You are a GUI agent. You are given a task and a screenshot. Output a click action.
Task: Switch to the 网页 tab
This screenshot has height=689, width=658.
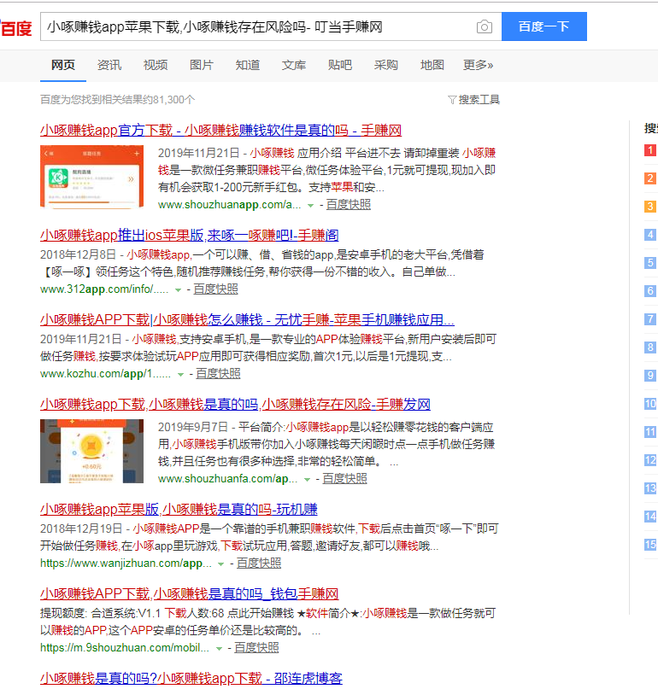click(x=63, y=65)
